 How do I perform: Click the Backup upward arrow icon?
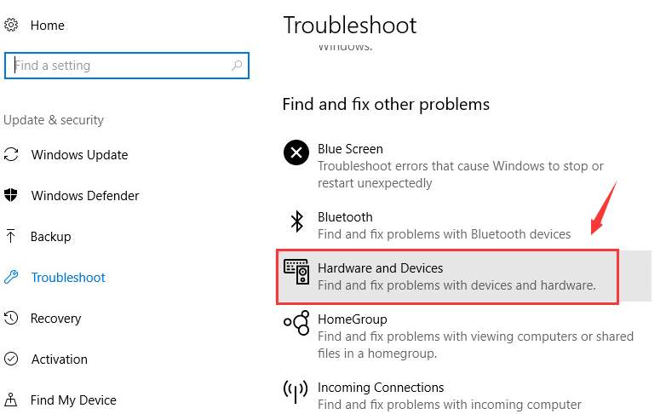[10, 236]
